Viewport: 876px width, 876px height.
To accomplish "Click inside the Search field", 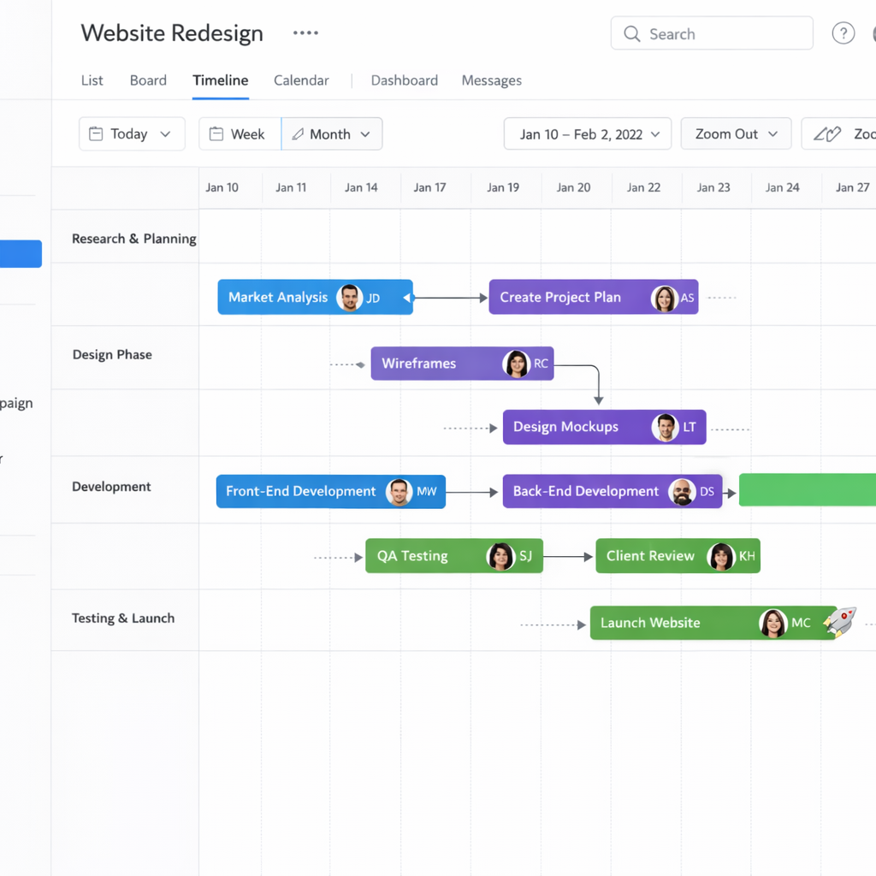I will [x=723, y=34].
